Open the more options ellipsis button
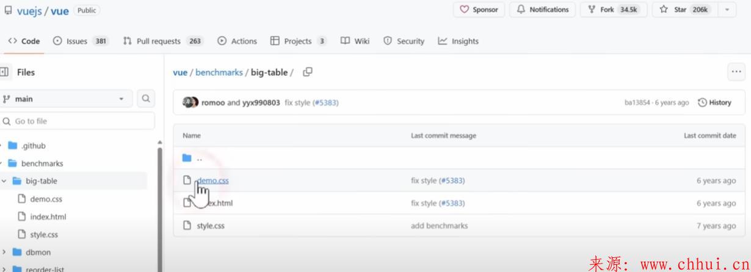The image size is (751, 272). (x=736, y=72)
